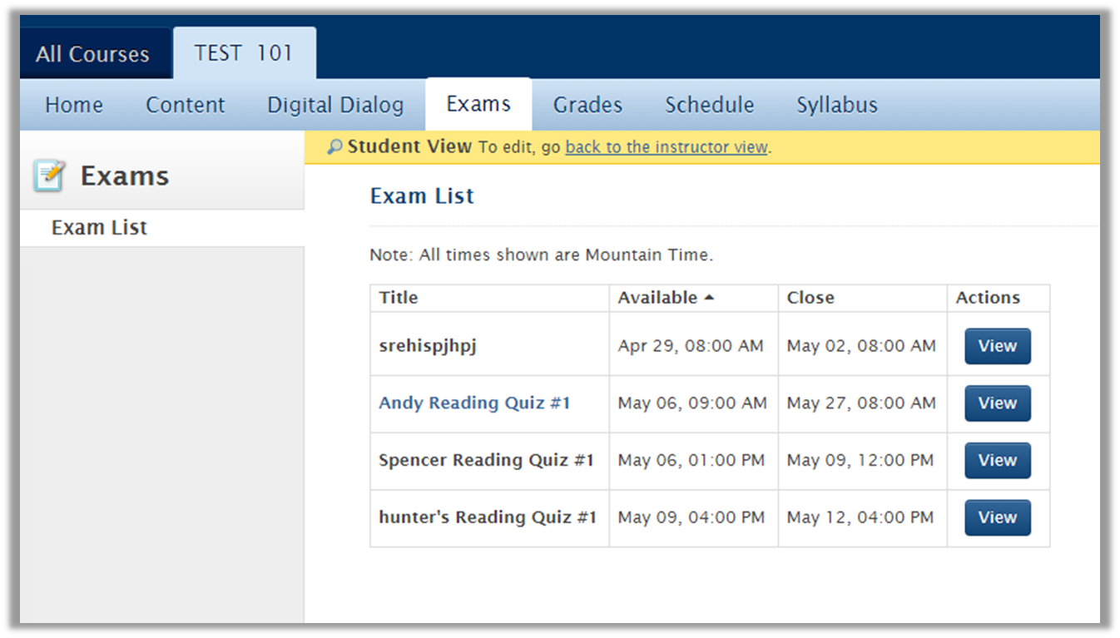Image resolution: width=1120 pixels, height=638 pixels.
Task: Open the Digital Dialog tab
Action: (x=335, y=104)
